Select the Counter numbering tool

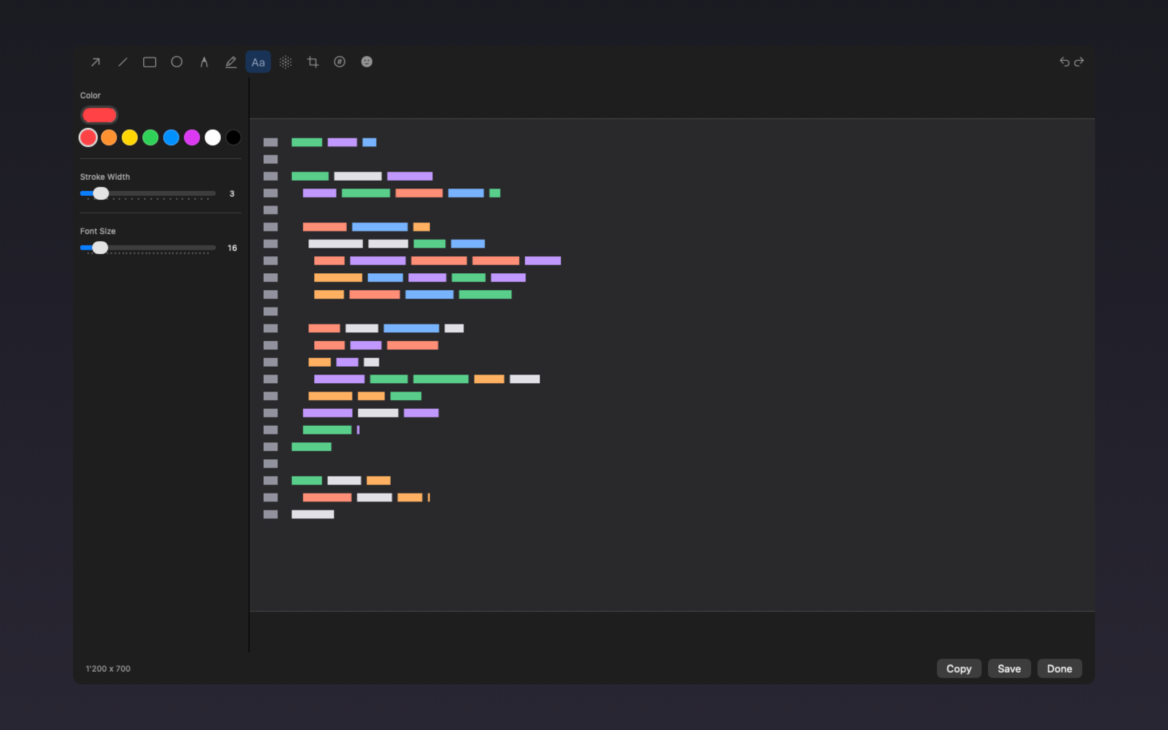[339, 62]
